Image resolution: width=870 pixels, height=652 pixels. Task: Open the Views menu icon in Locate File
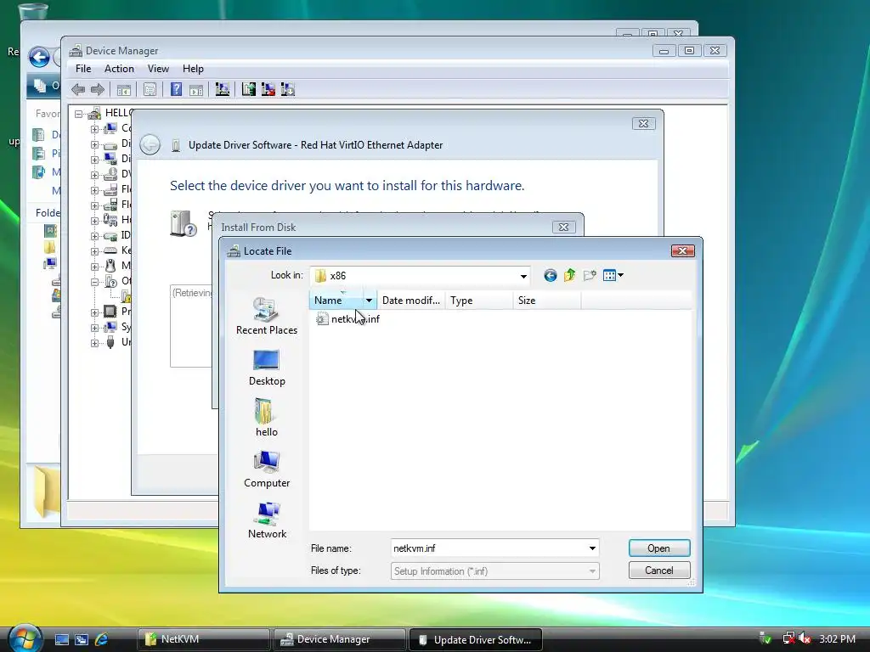[609, 275]
